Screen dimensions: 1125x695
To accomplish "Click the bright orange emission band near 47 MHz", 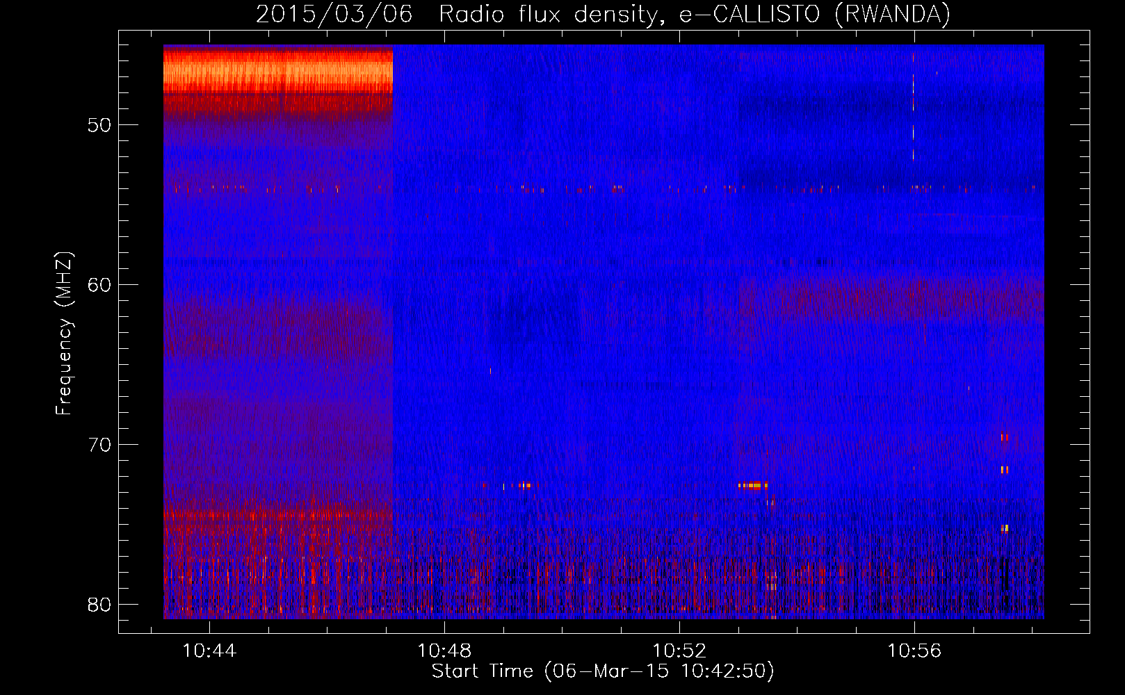I will pos(278,72).
